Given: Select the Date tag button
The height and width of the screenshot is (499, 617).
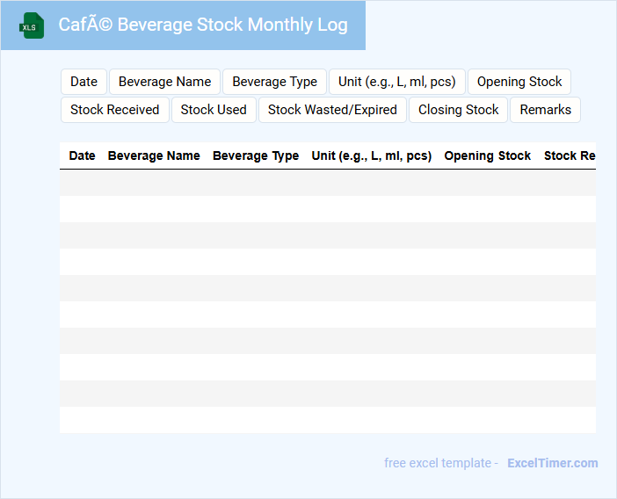Looking at the screenshot, I should (x=83, y=82).
